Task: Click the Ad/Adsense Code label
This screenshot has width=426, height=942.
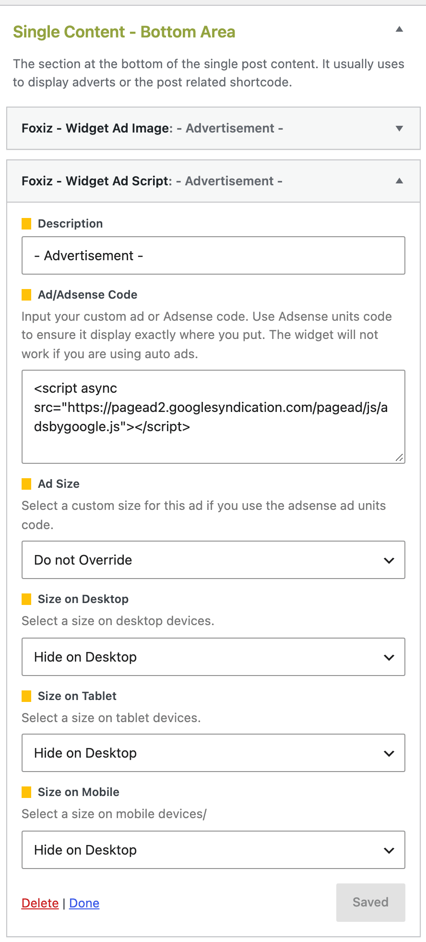Action: [88, 295]
